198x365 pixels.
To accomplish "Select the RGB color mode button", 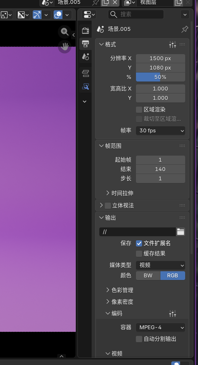I will (x=173, y=275).
